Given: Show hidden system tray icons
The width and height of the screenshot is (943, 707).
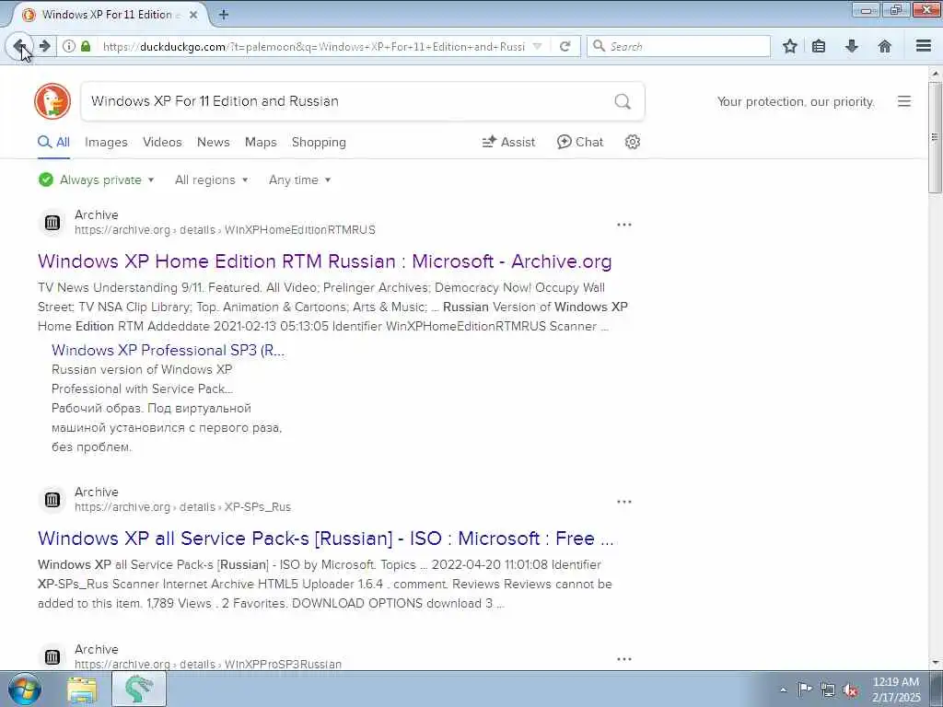Looking at the screenshot, I should point(783,690).
